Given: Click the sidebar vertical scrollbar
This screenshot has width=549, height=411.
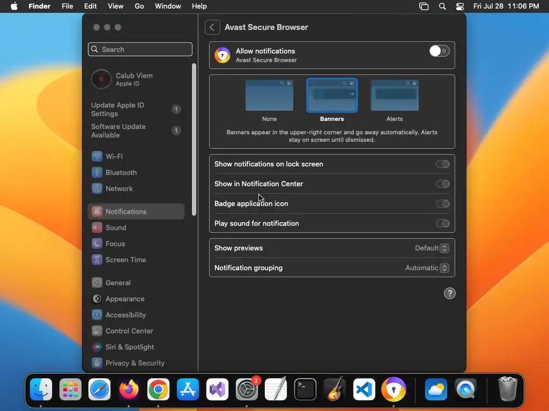Looking at the screenshot, I should pos(194,140).
